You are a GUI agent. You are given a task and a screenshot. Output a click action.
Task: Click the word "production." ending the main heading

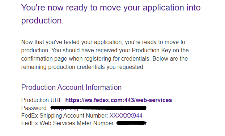(x=42, y=21)
